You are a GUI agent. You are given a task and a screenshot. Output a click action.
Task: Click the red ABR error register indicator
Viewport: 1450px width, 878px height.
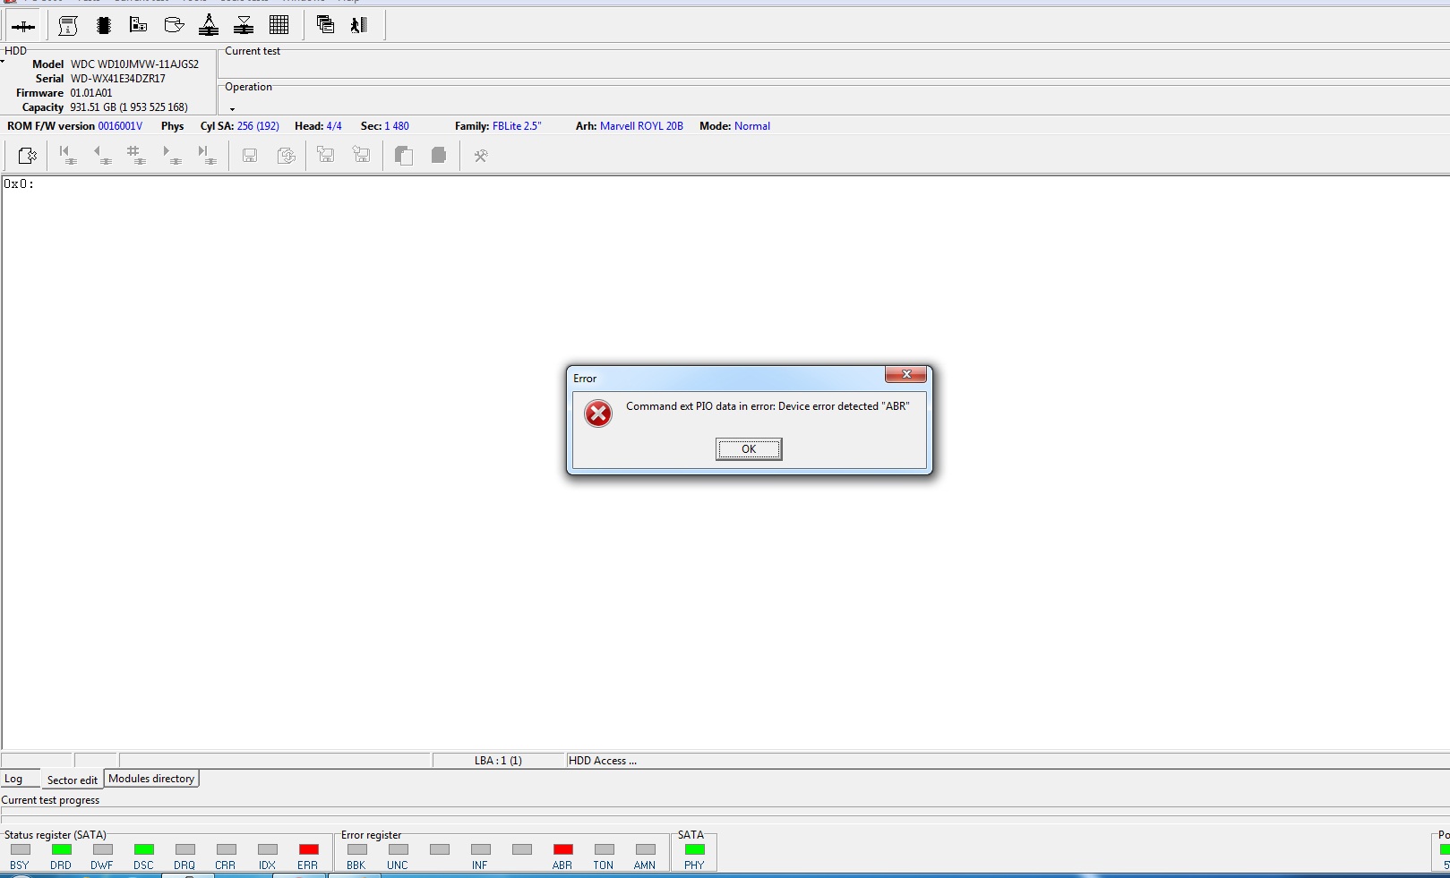pos(563,849)
